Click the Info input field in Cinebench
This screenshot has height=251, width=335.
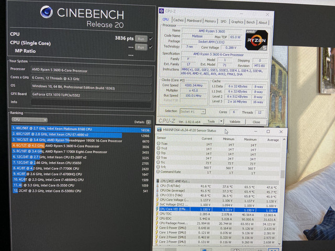tap(91, 104)
